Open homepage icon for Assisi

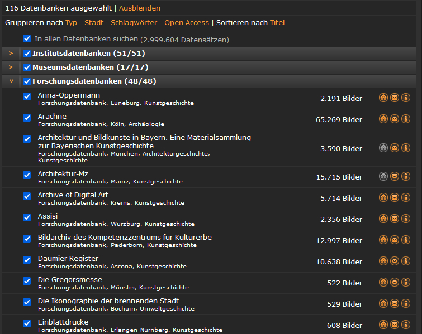(x=383, y=219)
